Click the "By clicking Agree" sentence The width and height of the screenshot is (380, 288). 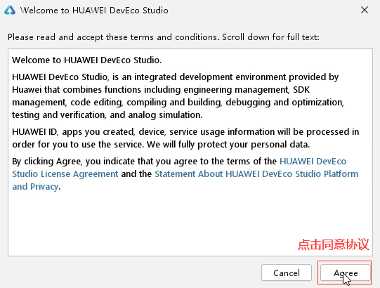pos(185,174)
